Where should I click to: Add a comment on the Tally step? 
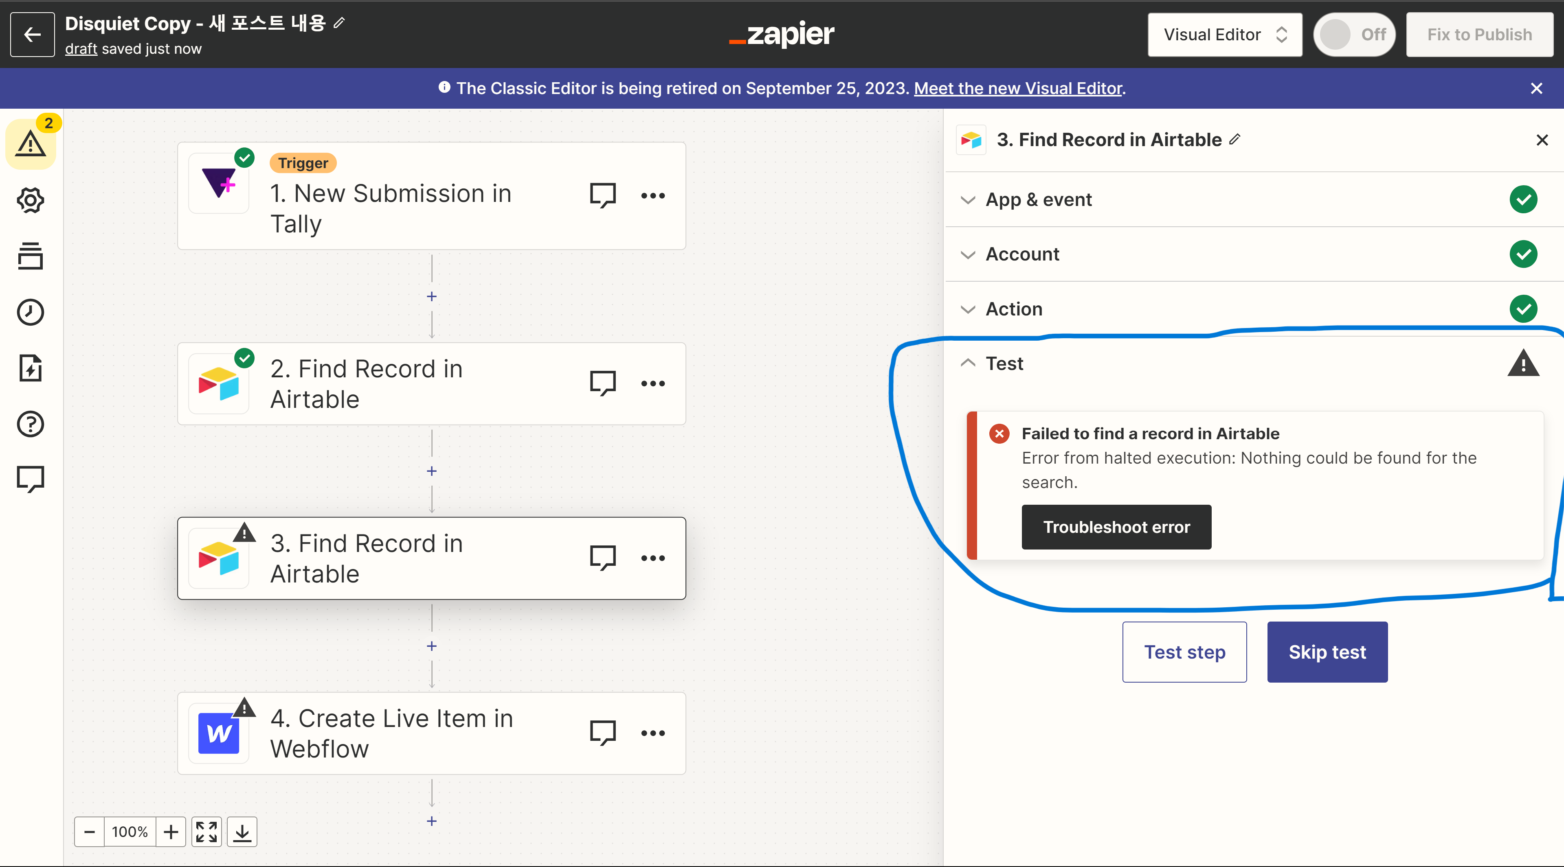coord(602,195)
